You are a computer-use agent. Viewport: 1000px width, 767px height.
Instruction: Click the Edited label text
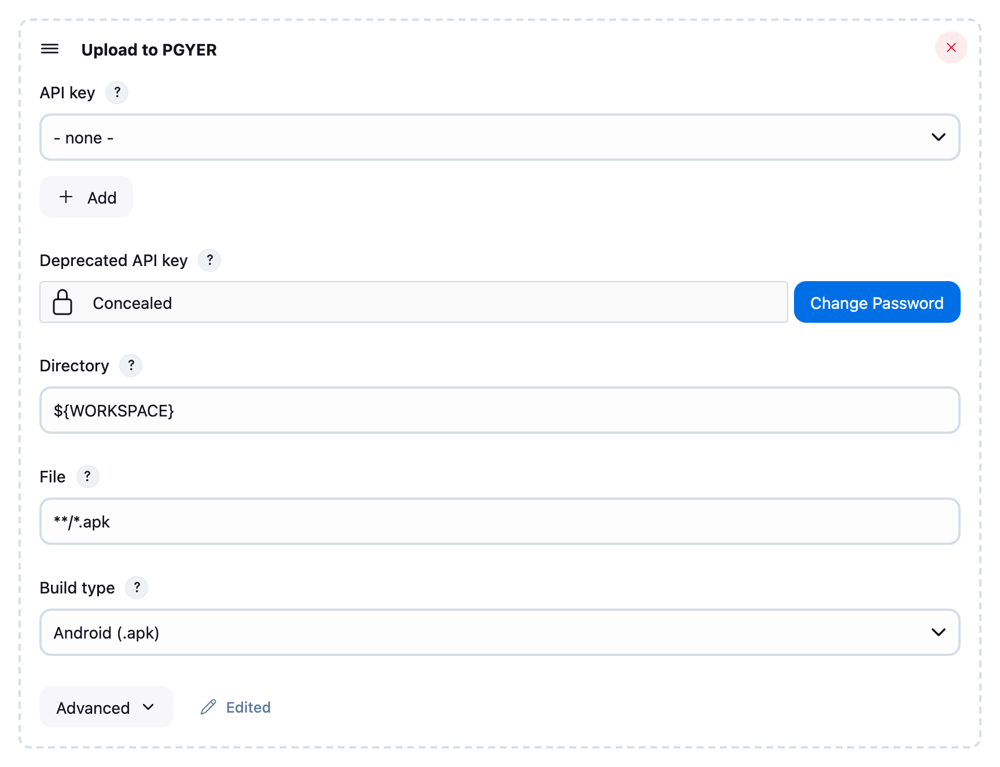point(248,707)
